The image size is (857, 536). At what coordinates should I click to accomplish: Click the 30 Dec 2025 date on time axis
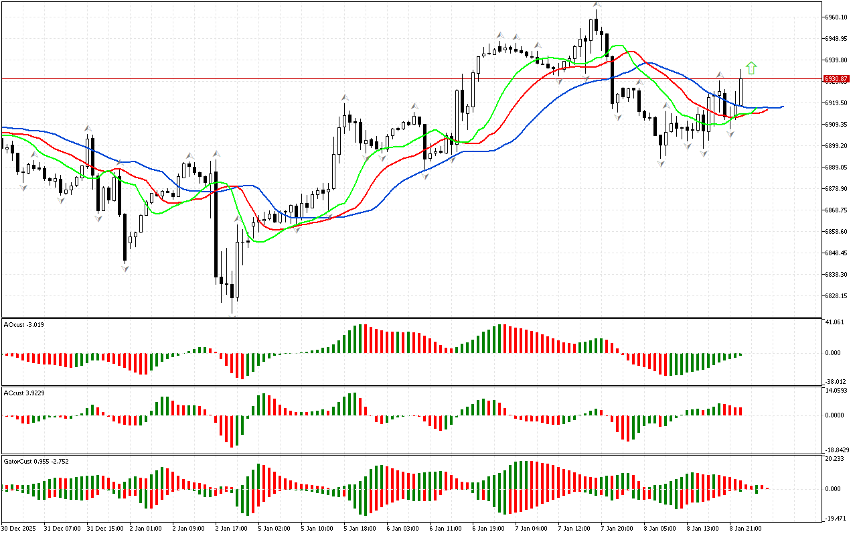[20, 528]
